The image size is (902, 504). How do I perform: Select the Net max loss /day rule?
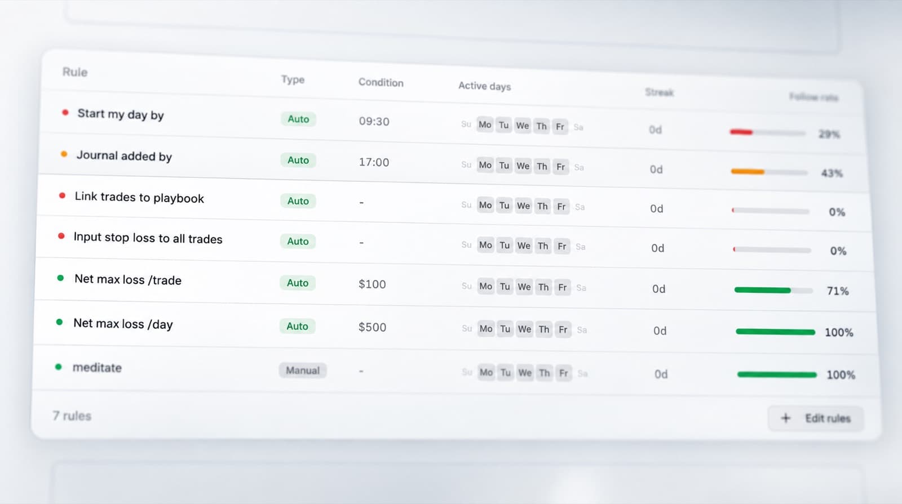pyautogui.click(x=123, y=324)
